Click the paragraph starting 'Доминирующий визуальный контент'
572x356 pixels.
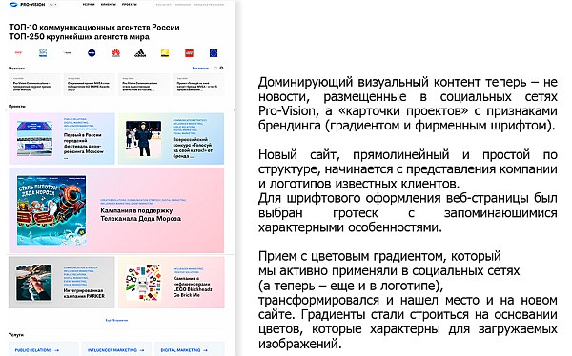408,104
